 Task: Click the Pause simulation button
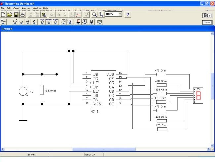[x=207, y=23]
